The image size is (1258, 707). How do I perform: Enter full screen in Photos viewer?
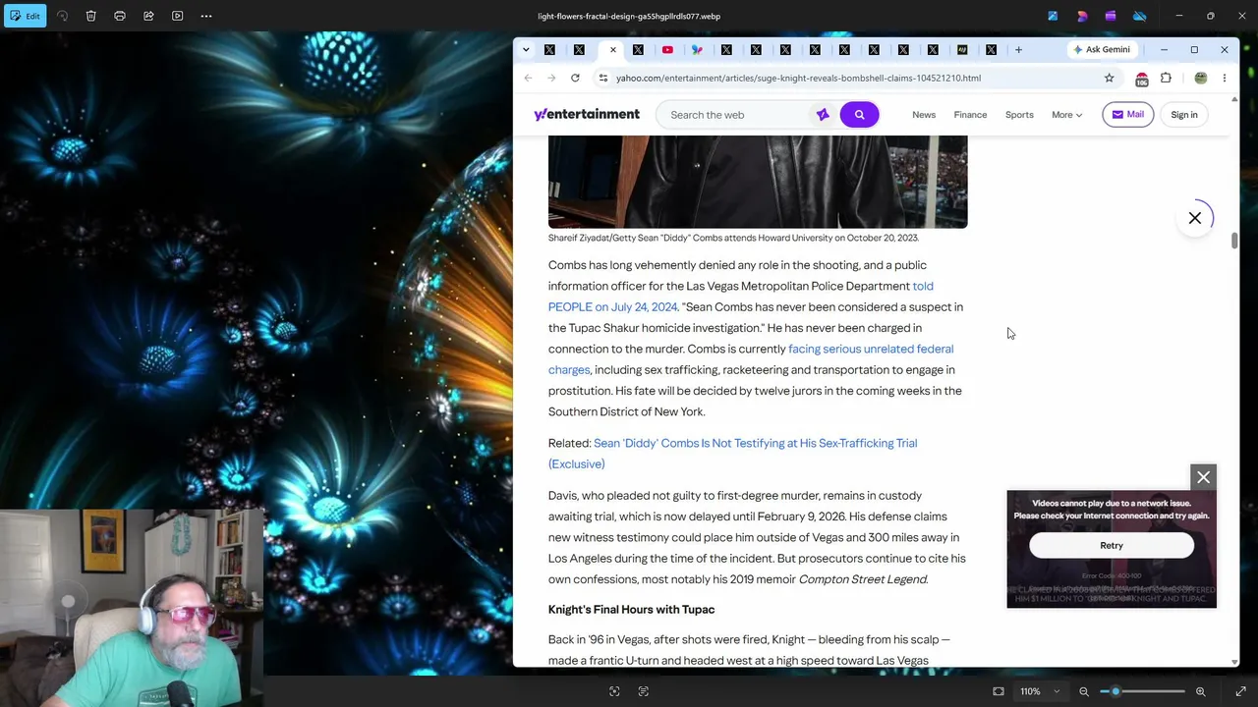coord(1240,691)
